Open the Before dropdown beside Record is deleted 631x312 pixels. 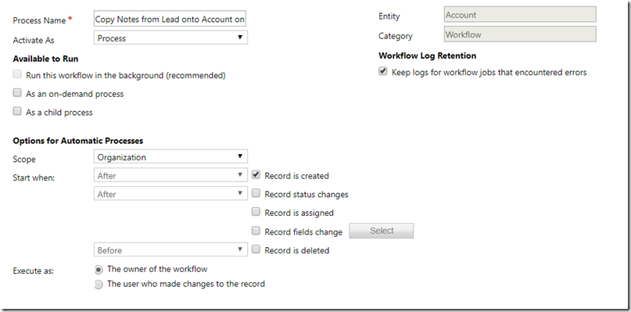(170, 249)
